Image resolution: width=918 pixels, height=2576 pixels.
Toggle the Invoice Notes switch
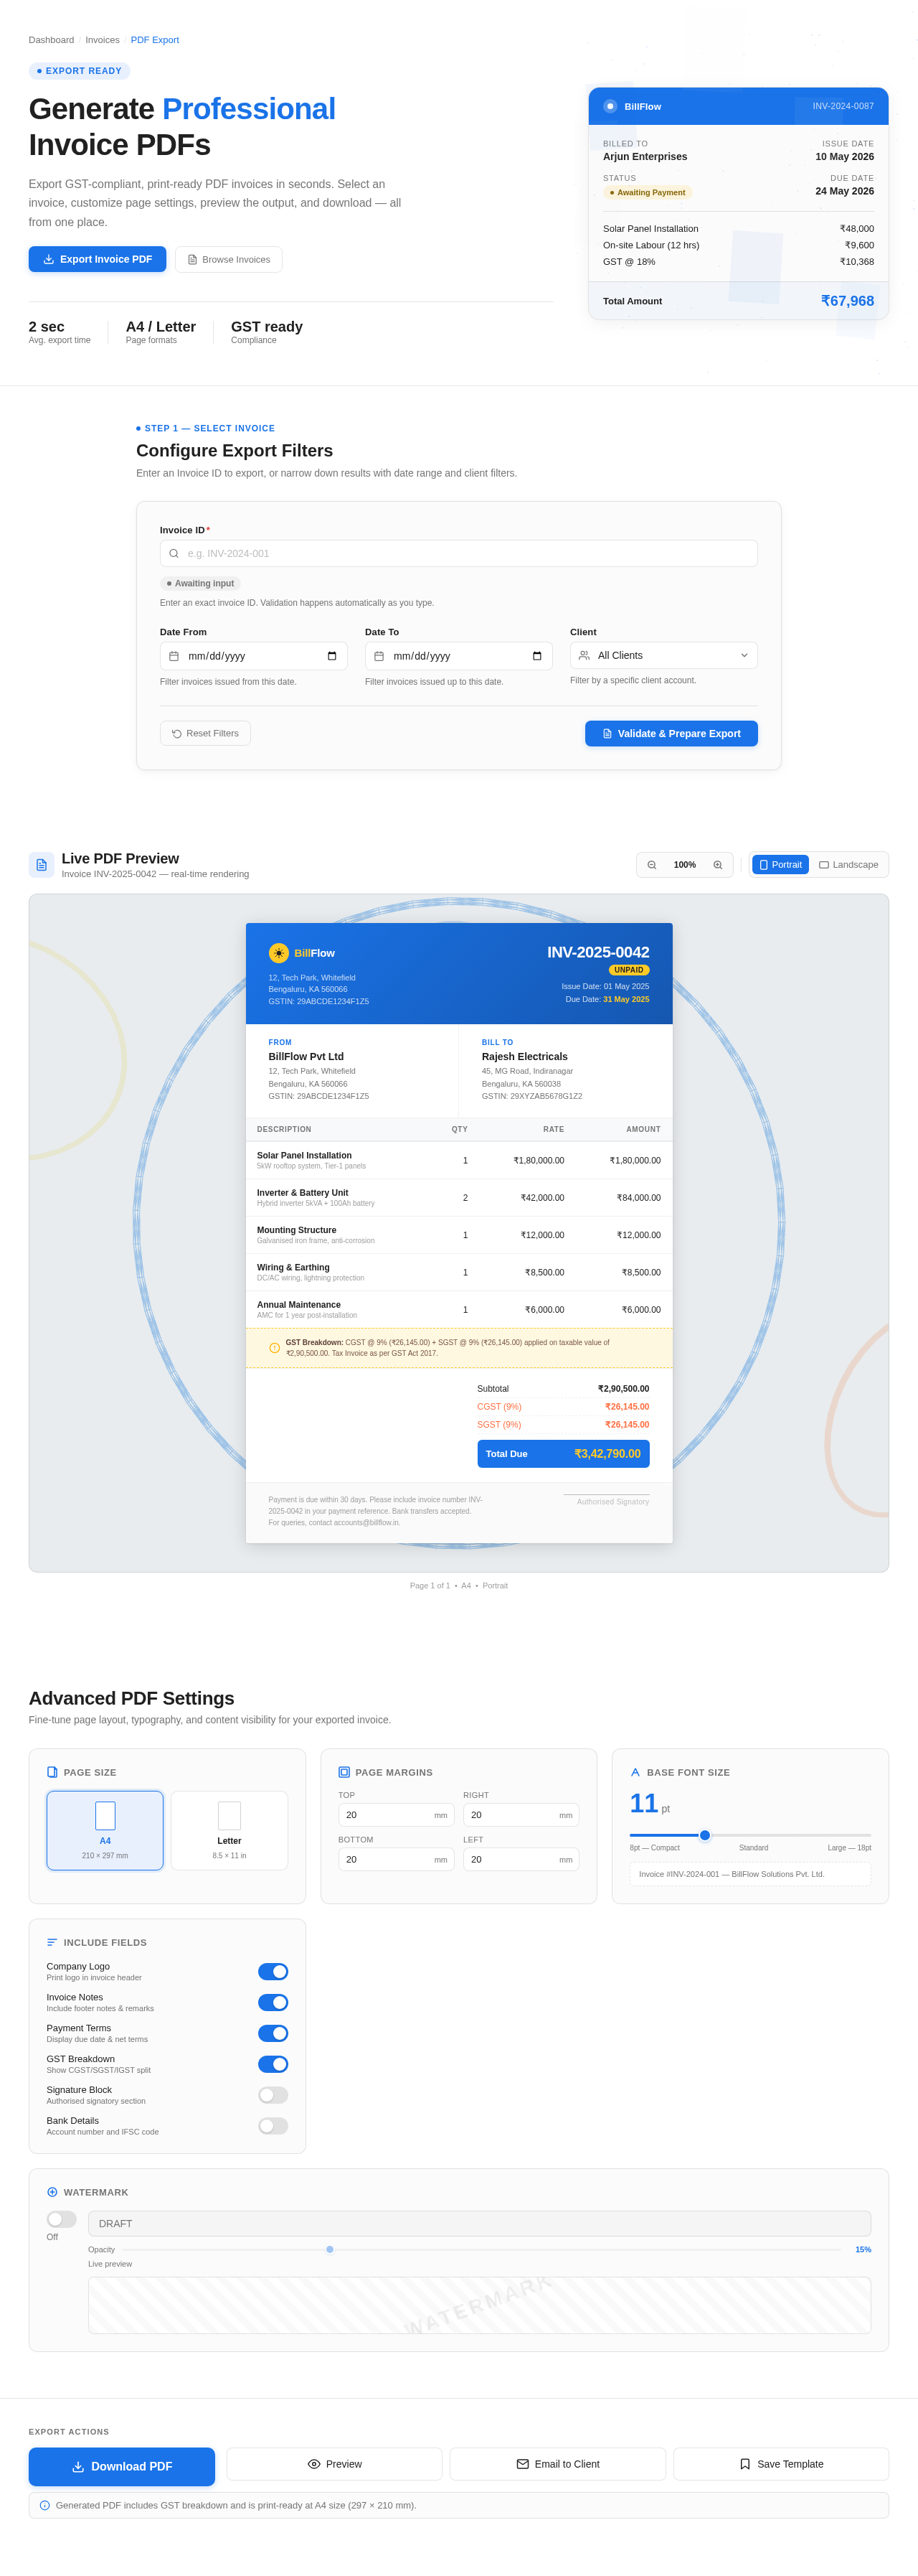[273, 2002]
